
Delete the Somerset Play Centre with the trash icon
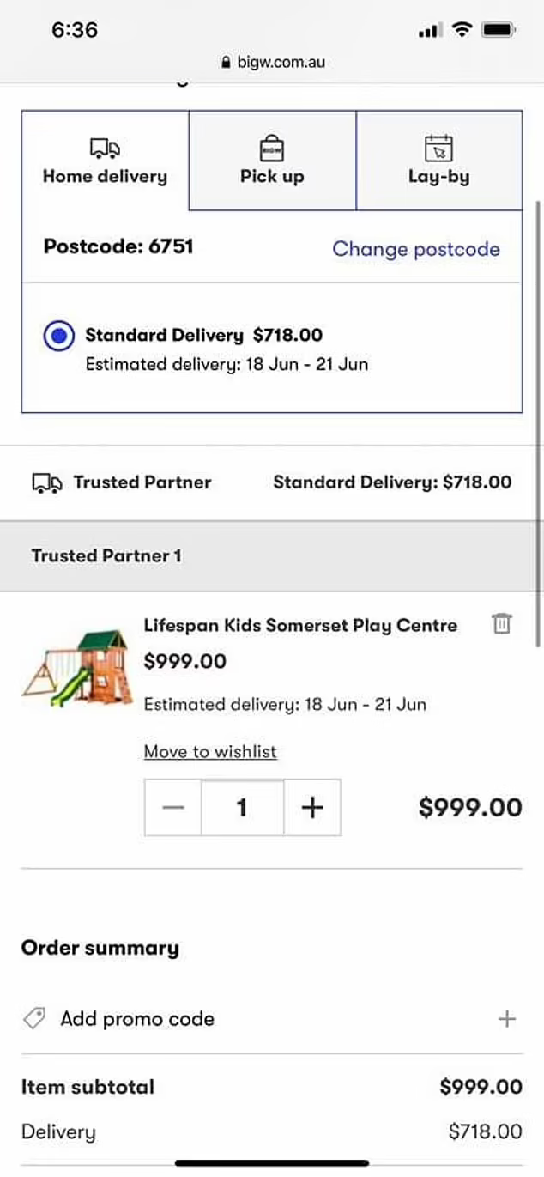tap(502, 624)
